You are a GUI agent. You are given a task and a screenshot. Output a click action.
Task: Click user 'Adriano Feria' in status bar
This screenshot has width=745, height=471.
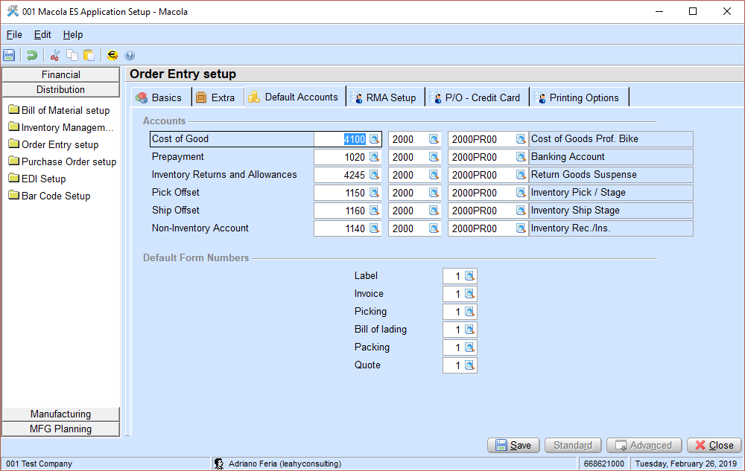tap(285, 464)
